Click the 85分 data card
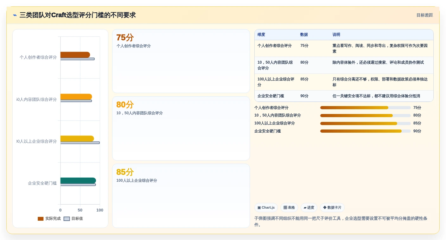Viewport: 446px width, 240px height. click(181, 196)
